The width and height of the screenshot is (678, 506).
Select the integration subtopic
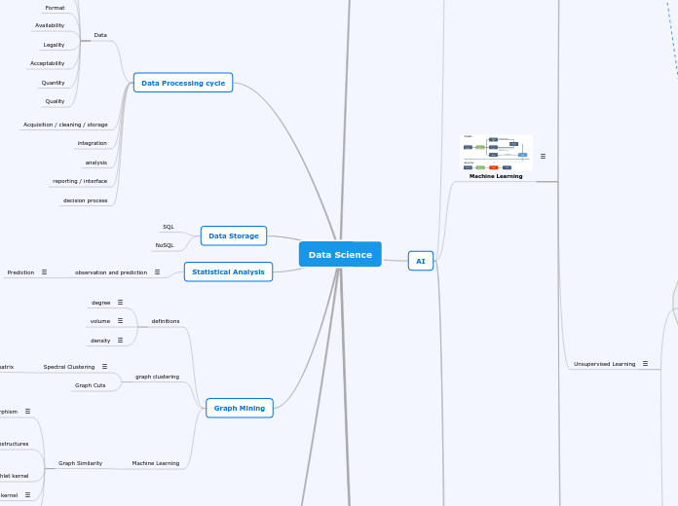(93, 143)
